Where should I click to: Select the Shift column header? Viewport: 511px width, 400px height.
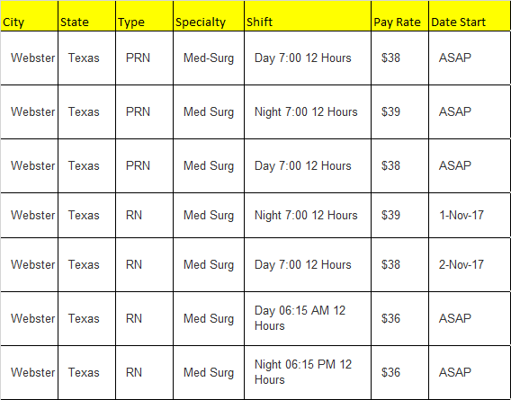click(x=308, y=16)
